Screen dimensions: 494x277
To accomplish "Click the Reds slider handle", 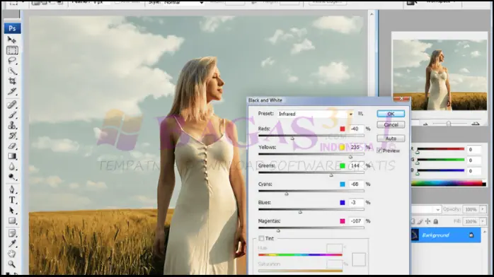I will pyautogui.click(x=292, y=138).
